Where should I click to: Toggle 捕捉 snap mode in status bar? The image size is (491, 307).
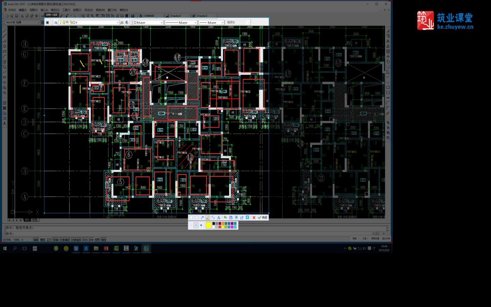click(x=36, y=240)
